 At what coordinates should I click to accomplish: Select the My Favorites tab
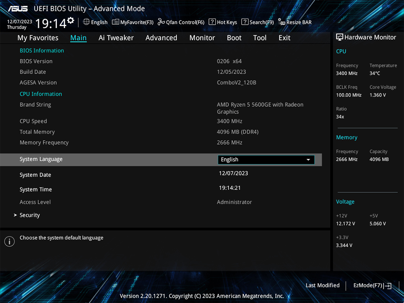point(38,38)
